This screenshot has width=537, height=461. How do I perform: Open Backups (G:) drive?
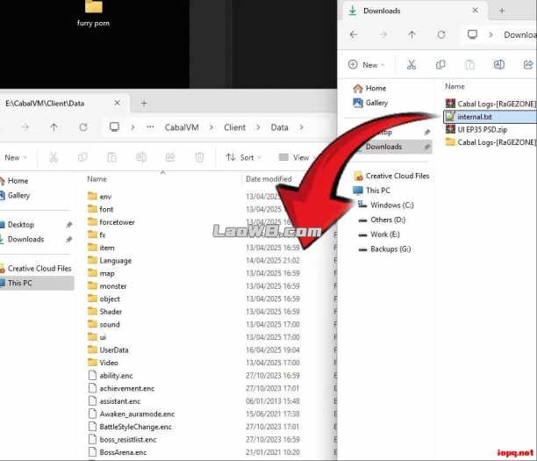[384, 249]
